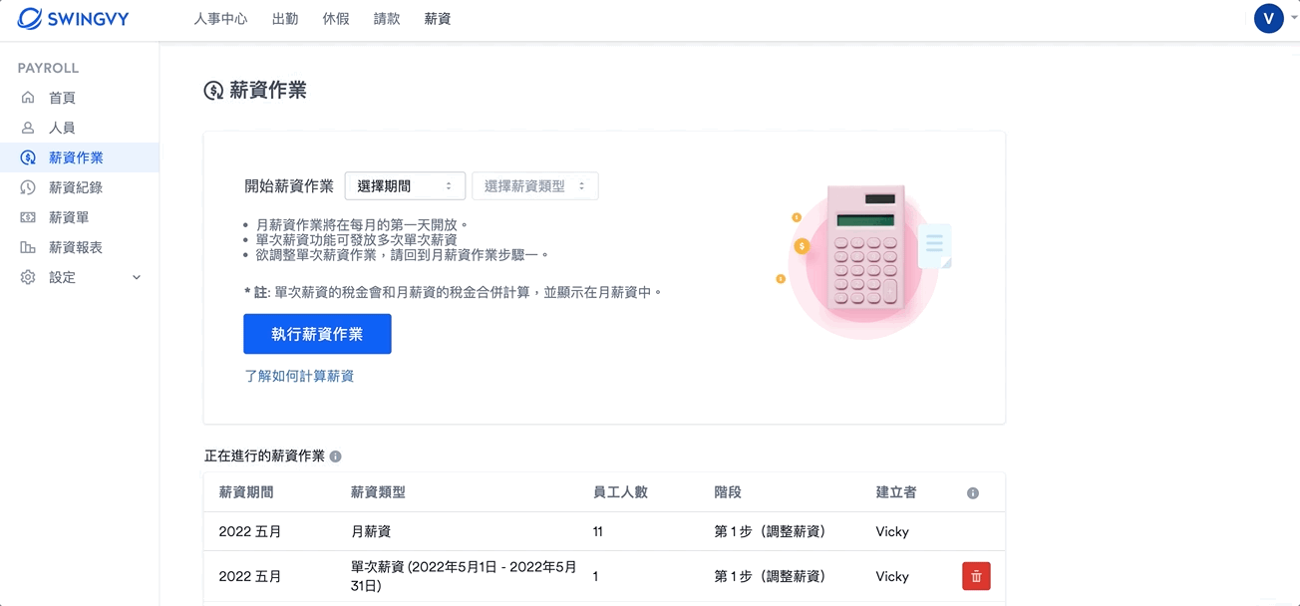Click the home icon beside 首頁
The image size is (1300, 606).
[28, 98]
